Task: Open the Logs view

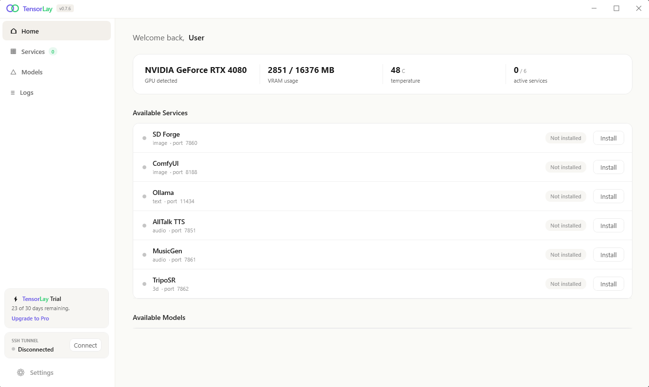Action: (27, 92)
